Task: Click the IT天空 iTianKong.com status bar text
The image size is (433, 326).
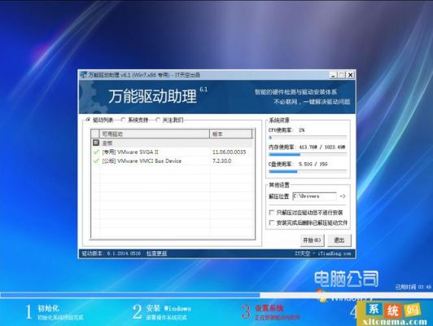Action: click(322, 253)
